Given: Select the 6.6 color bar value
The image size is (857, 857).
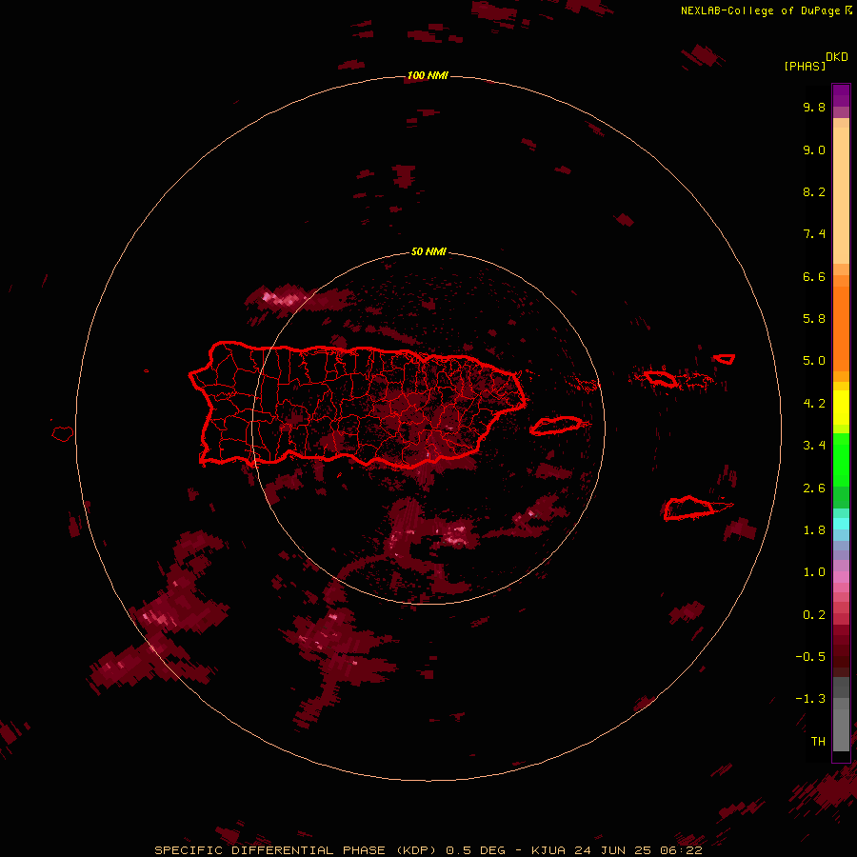Looking at the screenshot, I should pos(814,276).
